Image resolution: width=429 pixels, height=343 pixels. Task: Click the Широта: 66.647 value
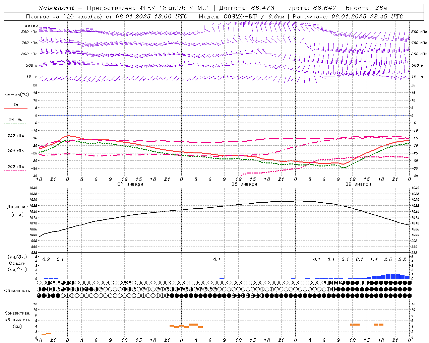click(x=310, y=8)
